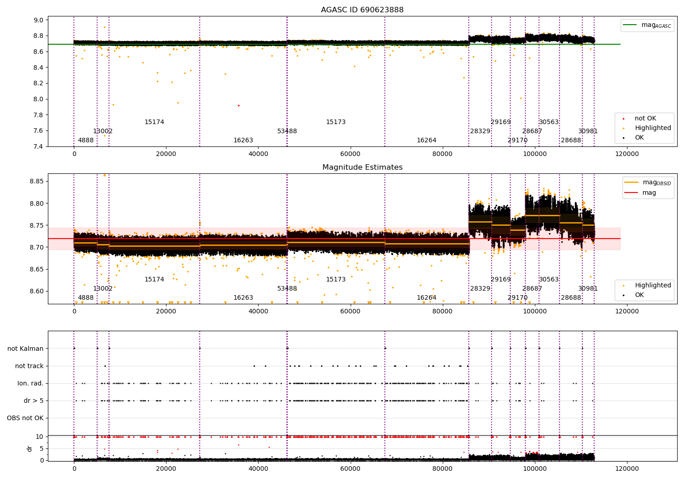
Task: Click the 8.60 y-axis tick label
Action: (36, 291)
